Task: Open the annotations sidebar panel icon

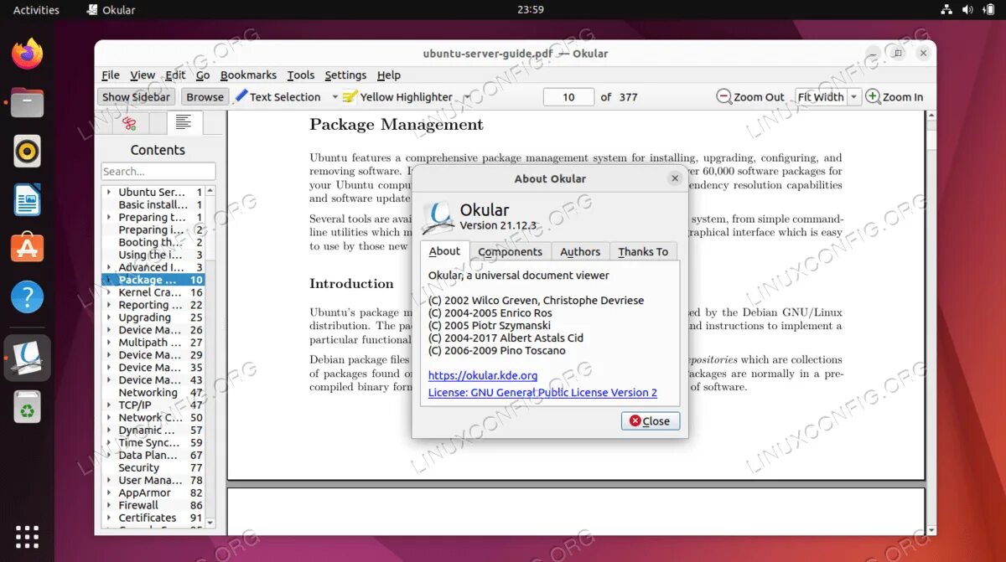Action: tap(129, 123)
